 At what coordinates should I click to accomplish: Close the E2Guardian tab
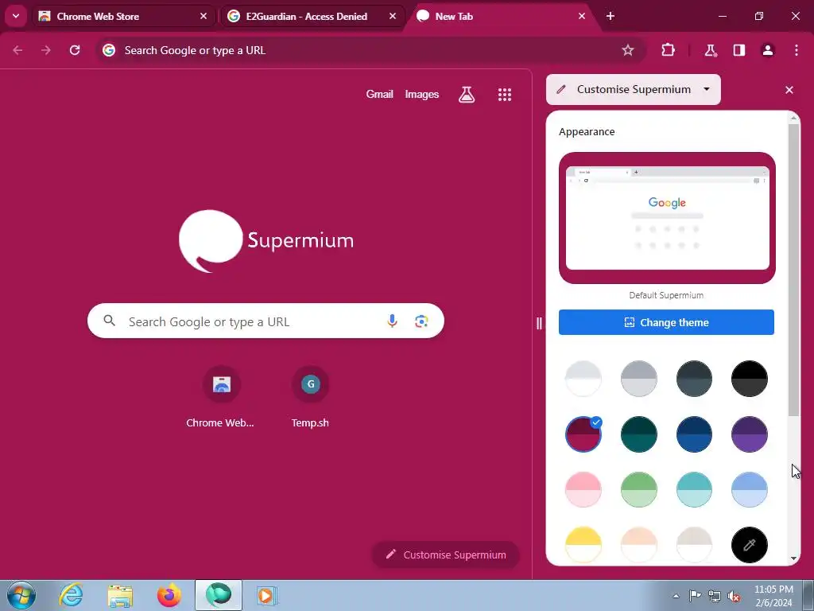coord(393,16)
